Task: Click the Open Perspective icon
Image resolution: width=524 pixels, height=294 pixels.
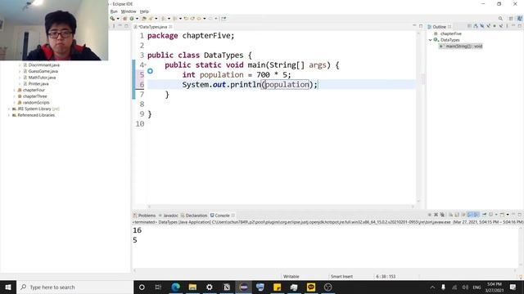Action: tap(511, 18)
